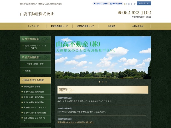Open 住まいを貸す契約の流れ link
Screen dimensions: 171x128
[35, 102]
